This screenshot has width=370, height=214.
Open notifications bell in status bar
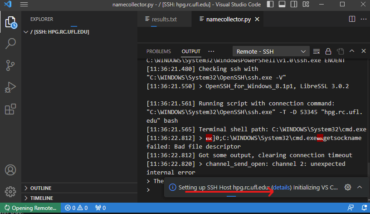tap(364, 208)
